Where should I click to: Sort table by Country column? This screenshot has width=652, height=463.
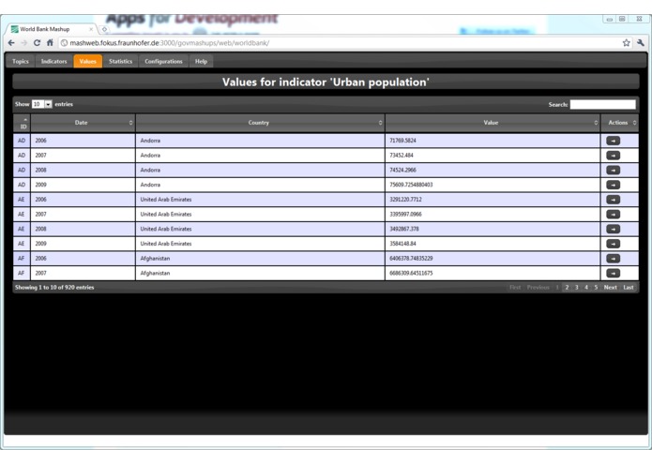point(260,123)
